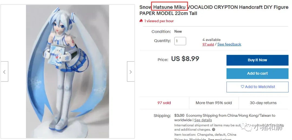The height and width of the screenshot is (140, 292).
Task: Open the info icon after additional charges
Action: pos(214,129)
